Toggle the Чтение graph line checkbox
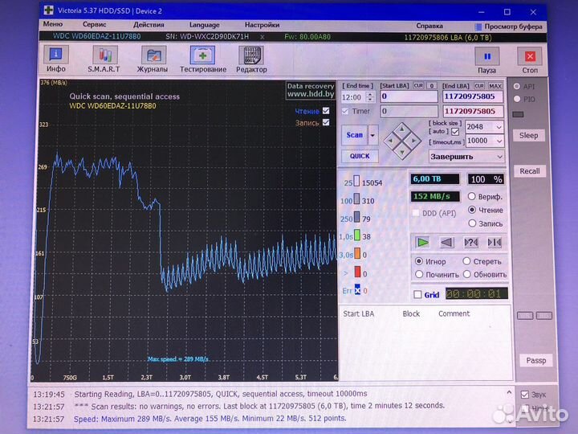578x434 pixels. coord(326,111)
